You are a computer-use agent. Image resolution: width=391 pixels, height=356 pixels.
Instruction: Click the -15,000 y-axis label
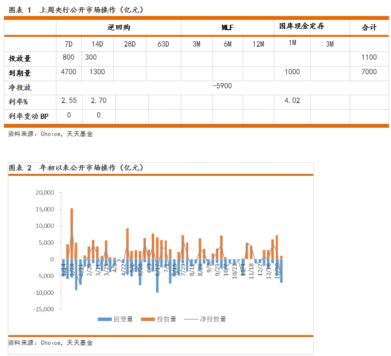point(44,309)
